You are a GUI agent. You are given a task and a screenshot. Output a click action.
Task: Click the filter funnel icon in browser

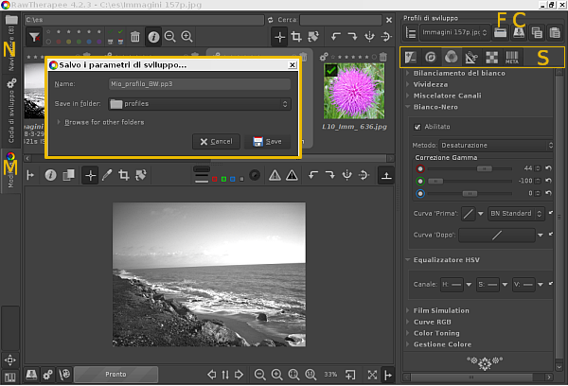pos(34,37)
